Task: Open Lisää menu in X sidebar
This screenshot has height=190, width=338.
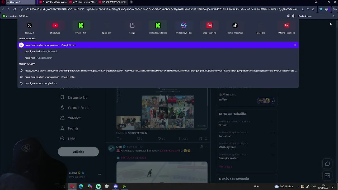Action: point(68,139)
